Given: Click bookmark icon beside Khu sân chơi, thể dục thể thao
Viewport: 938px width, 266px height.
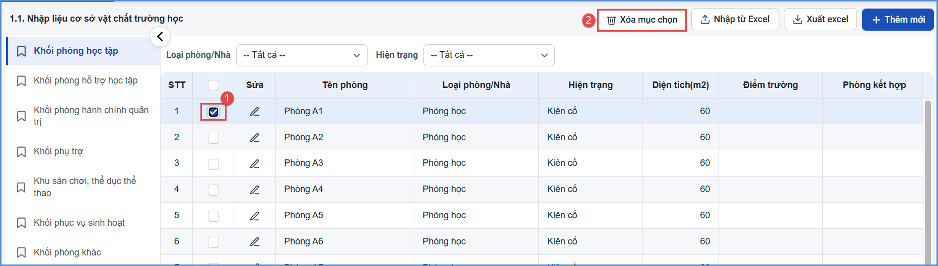Looking at the screenshot, I should 21,188.
